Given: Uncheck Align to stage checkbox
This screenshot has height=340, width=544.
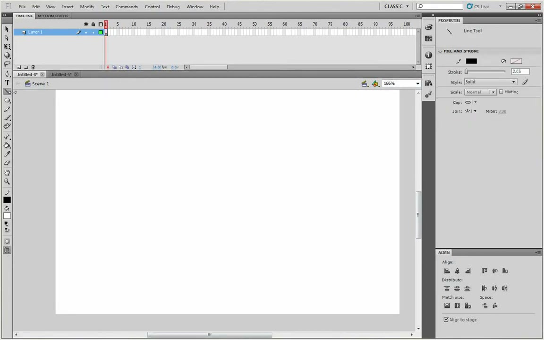Looking at the screenshot, I should [x=446, y=320].
